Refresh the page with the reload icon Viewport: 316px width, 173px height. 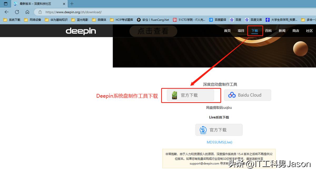[17, 12]
